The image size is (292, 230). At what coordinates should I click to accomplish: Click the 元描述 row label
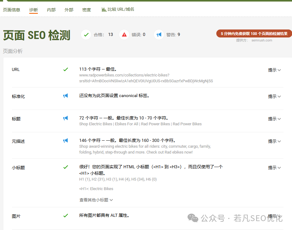18,141
